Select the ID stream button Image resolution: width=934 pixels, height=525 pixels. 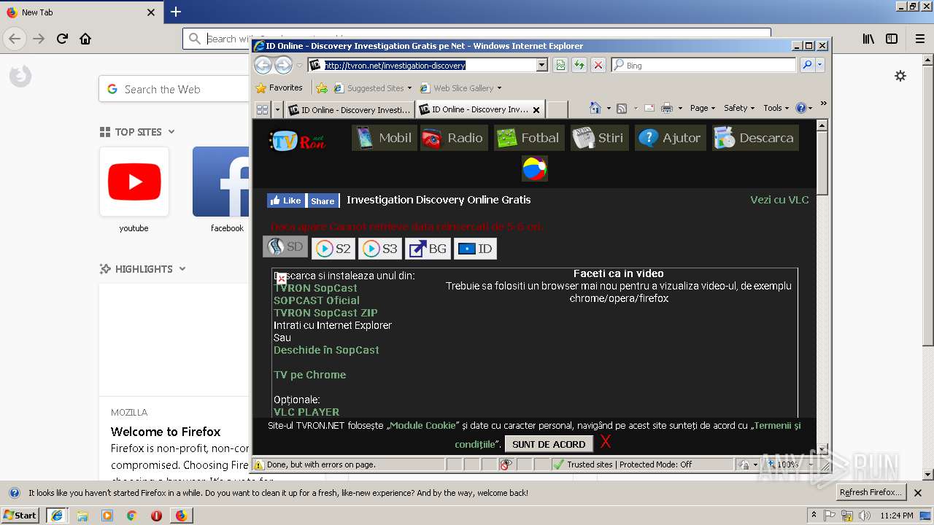tap(475, 249)
